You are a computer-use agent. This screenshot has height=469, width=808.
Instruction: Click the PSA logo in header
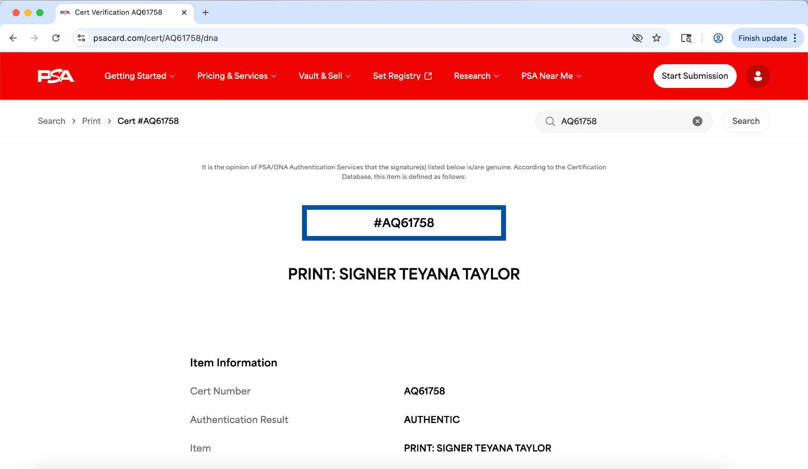56,76
